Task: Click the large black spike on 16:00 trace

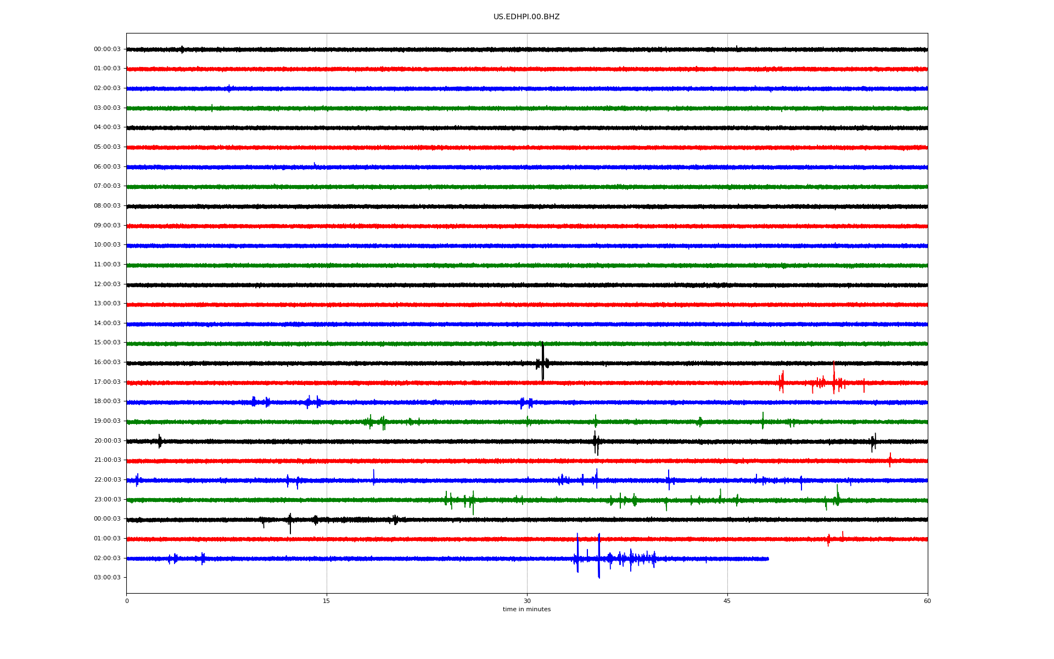Action: click(542, 360)
